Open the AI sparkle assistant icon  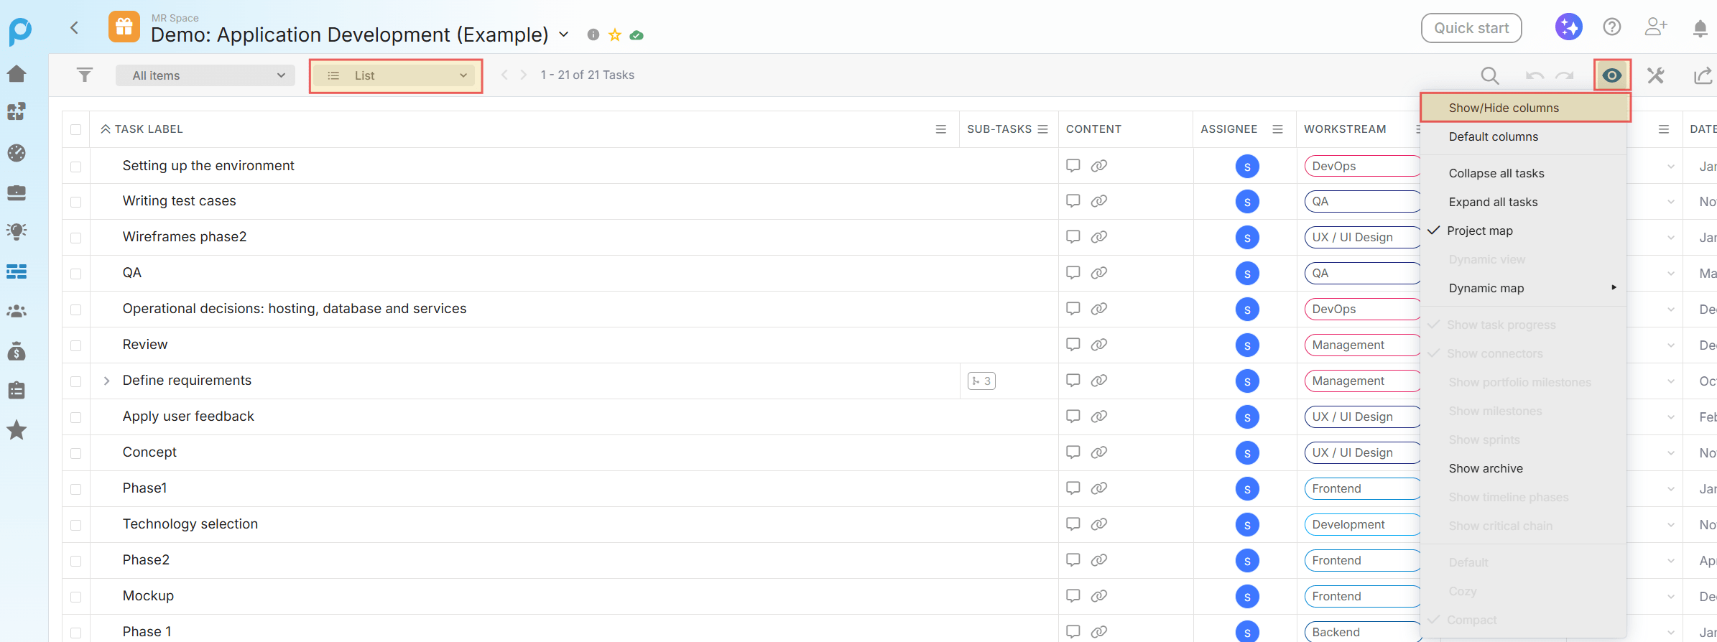1568,27
